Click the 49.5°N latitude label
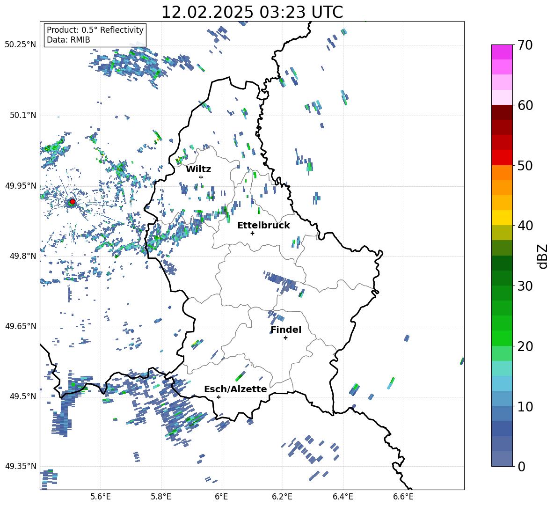Viewport: 554px width, 506px height. click(x=23, y=396)
